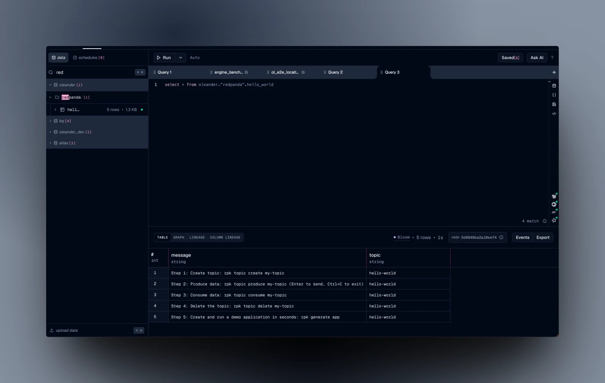605x383 pixels.
Task: Click into the SQL editor line 1
Action: coord(219,85)
